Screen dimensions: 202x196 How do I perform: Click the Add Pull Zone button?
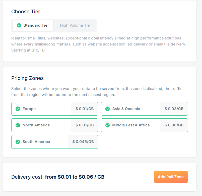[171, 177]
